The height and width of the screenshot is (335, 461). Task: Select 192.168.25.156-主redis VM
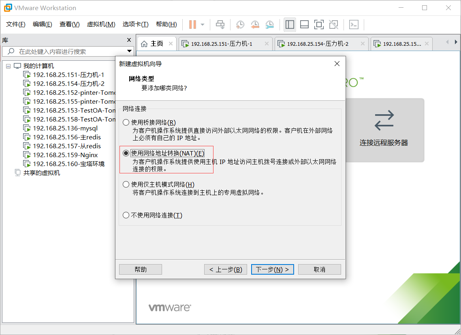point(62,137)
